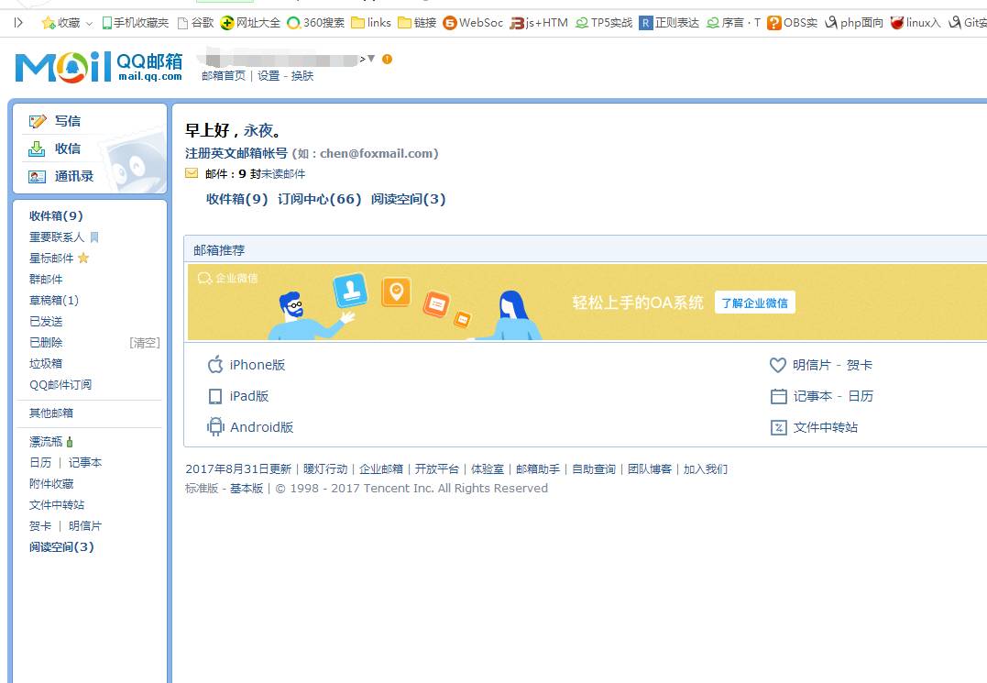Click 写信 to compose mail
987x683 pixels.
pos(67,121)
